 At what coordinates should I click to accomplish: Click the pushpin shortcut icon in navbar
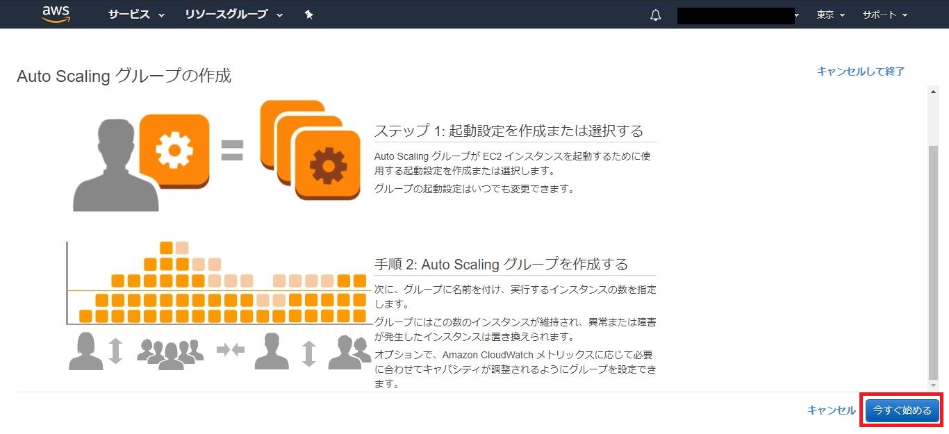coord(309,15)
